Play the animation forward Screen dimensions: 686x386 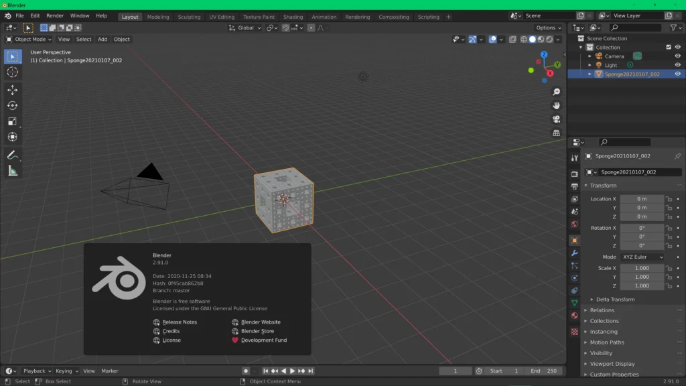292,371
